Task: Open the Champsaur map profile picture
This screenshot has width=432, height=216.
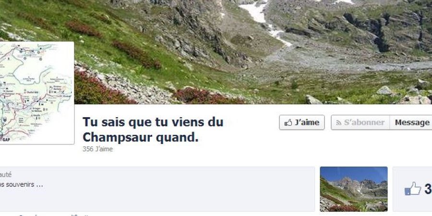Action: click(x=36, y=93)
